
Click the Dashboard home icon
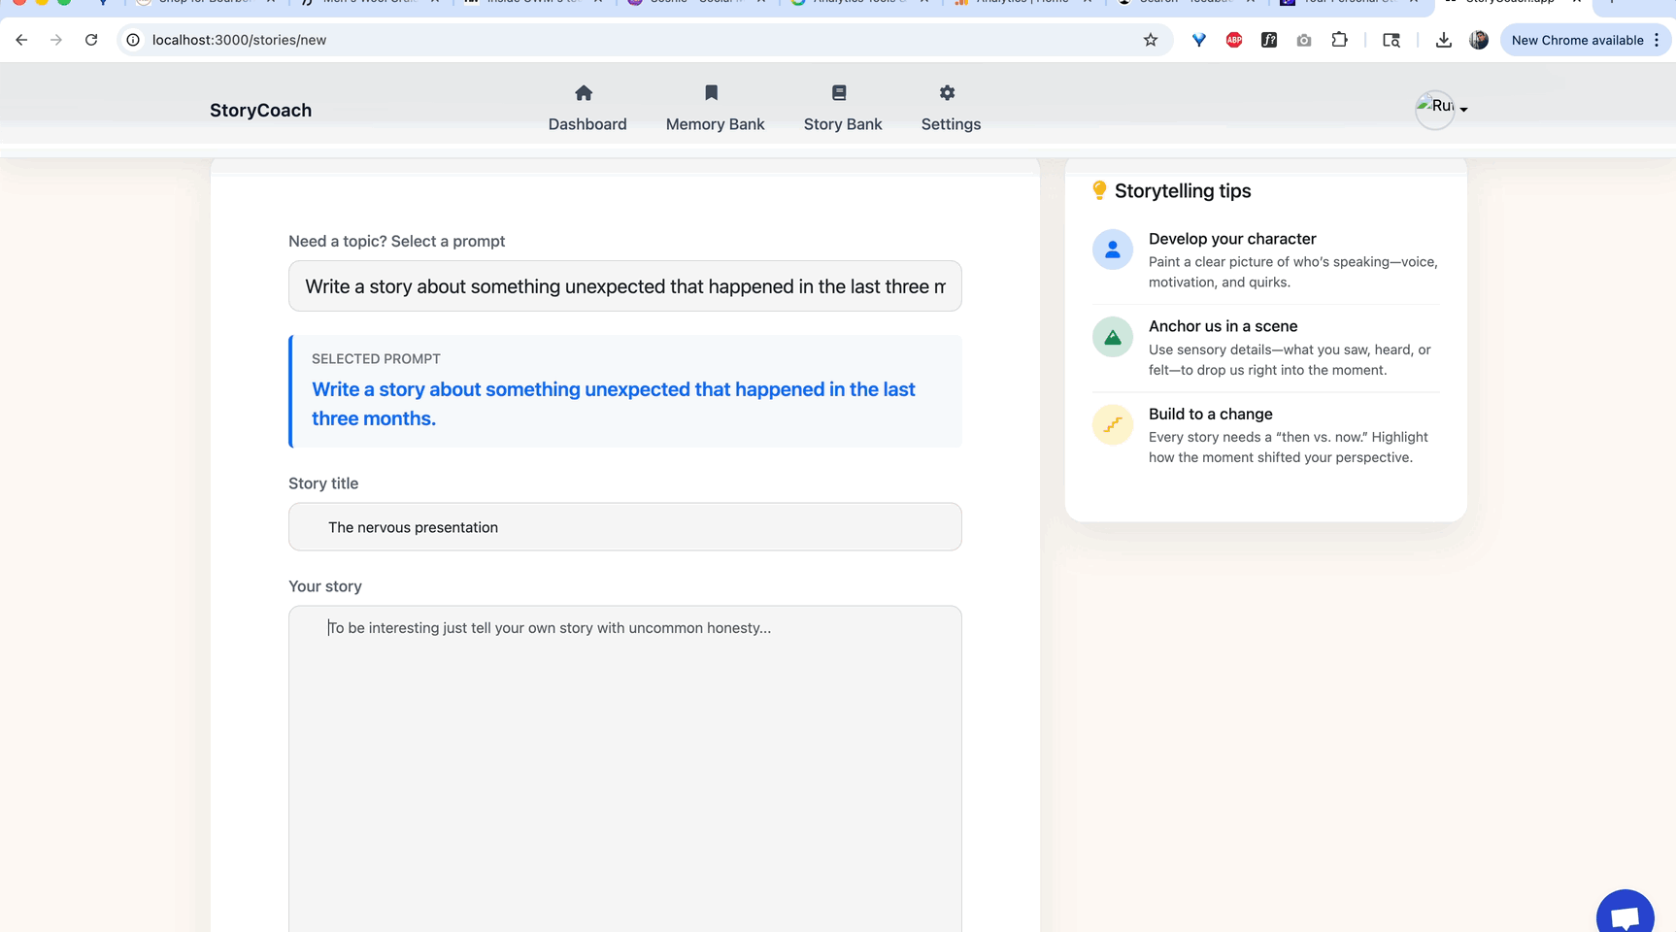pos(584,93)
